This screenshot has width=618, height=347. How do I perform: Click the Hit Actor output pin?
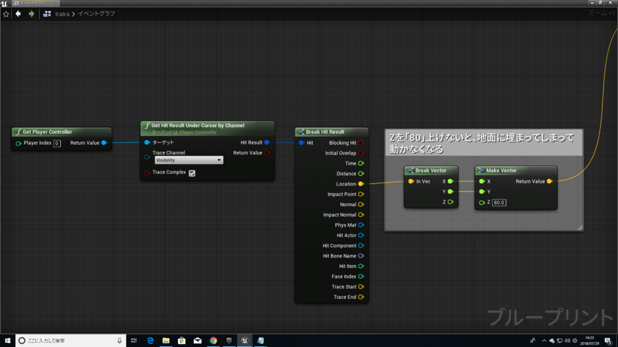(361, 236)
